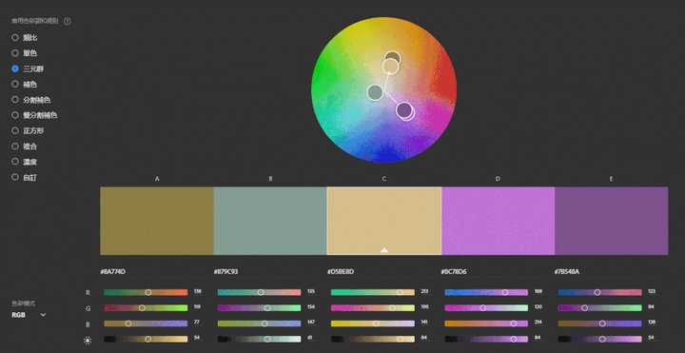Click the G value field for color B
685x353 pixels.
pyautogui.click(x=310, y=307)
